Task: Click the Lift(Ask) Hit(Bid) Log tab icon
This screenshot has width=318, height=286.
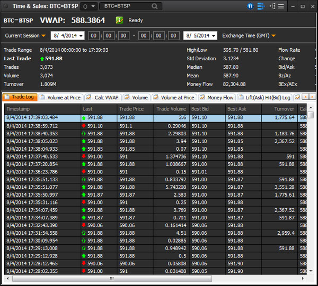Action: point(241,97)
